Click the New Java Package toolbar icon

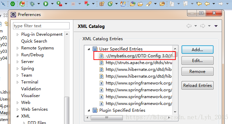pos(102,3)
